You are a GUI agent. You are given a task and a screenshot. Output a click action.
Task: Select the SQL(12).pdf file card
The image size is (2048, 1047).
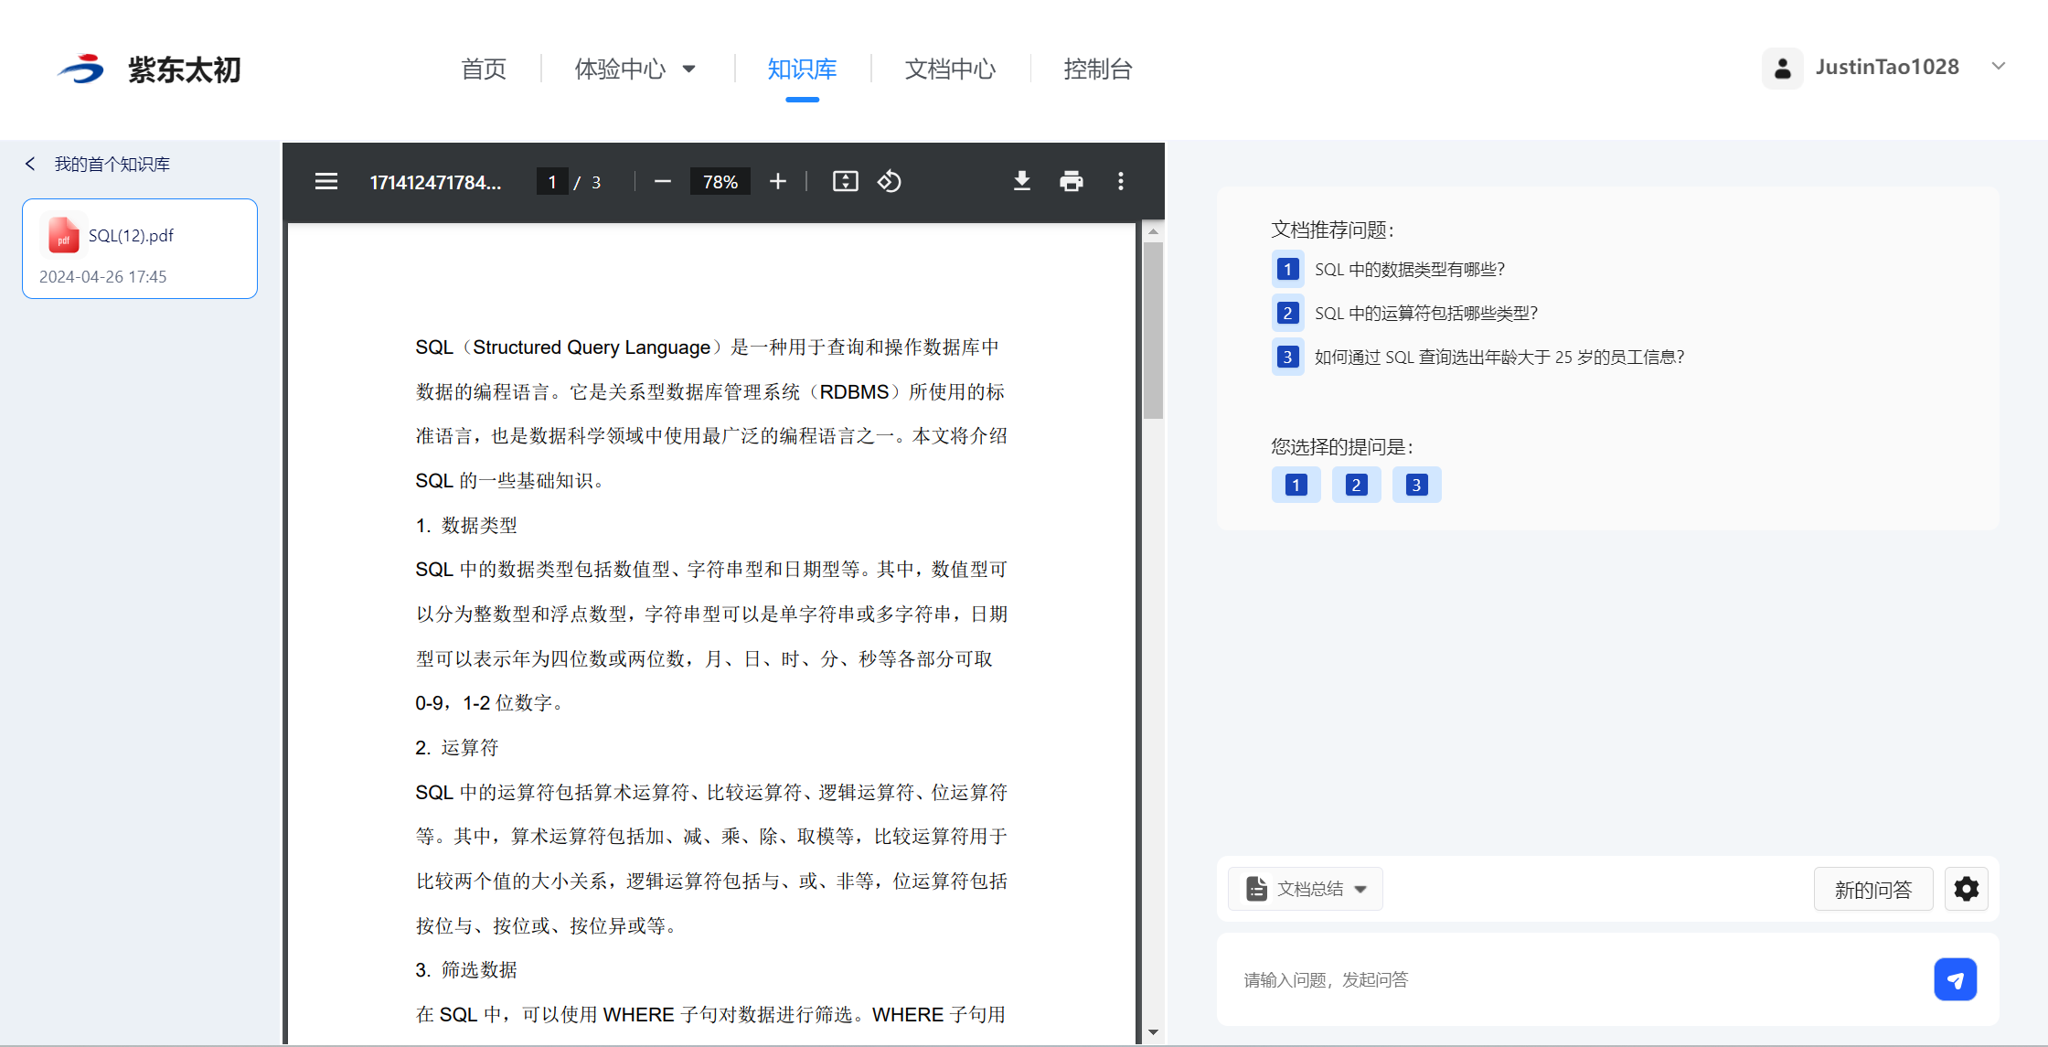(x=140, y=249)
